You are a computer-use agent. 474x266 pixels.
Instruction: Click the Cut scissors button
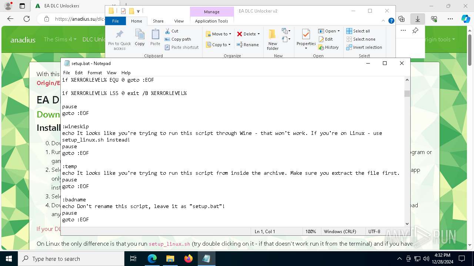171,31
